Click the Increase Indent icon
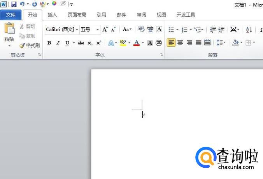Viewport: 263px width, 179px height. pyautogui.click(x=221, y=30)
